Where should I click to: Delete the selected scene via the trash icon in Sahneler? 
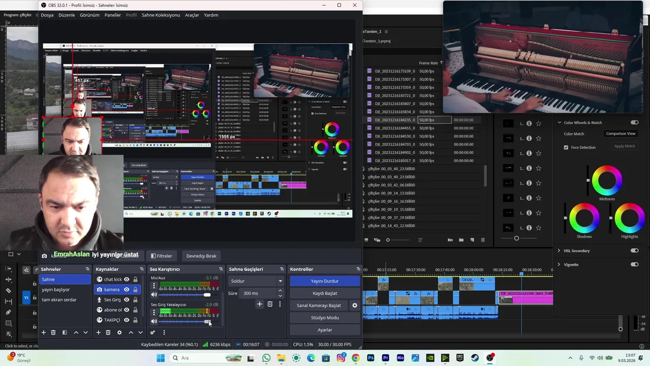coord(53,332)
